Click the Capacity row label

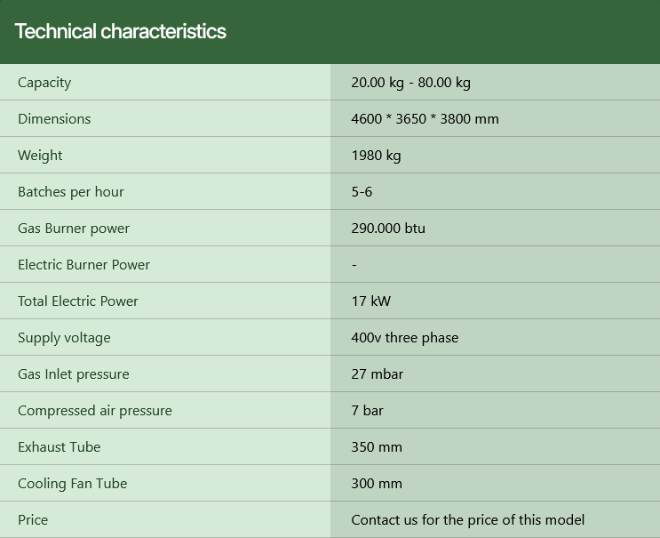pos(44,83)
